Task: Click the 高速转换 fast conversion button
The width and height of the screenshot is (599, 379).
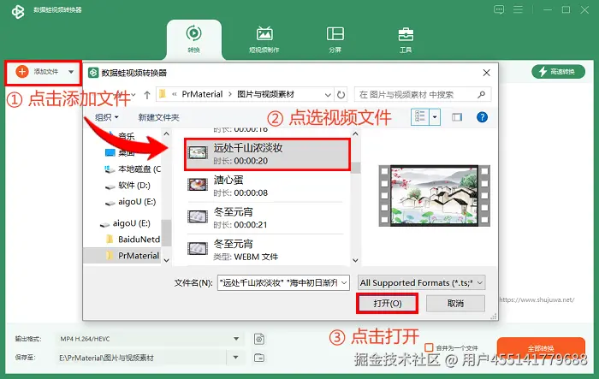Action: pos(558,72)
